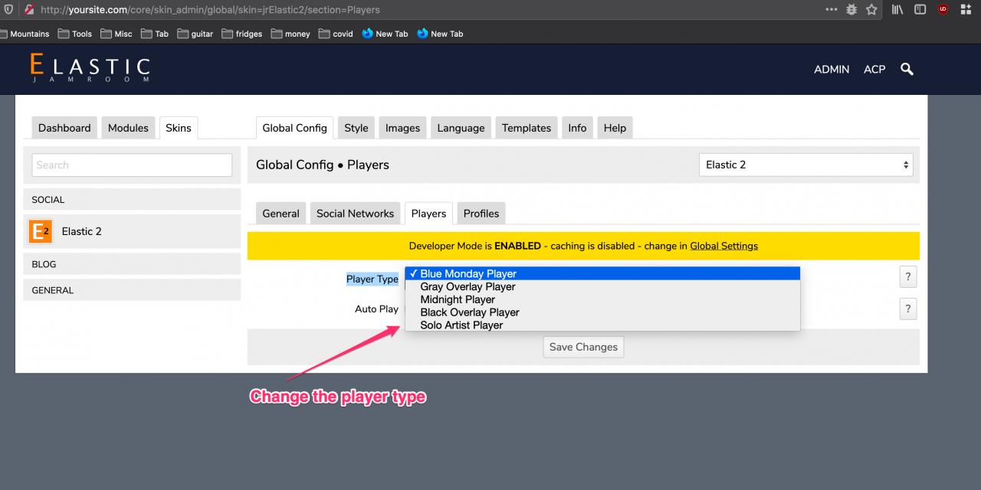Click the insecure connection padlock icon

pos(29,10)
